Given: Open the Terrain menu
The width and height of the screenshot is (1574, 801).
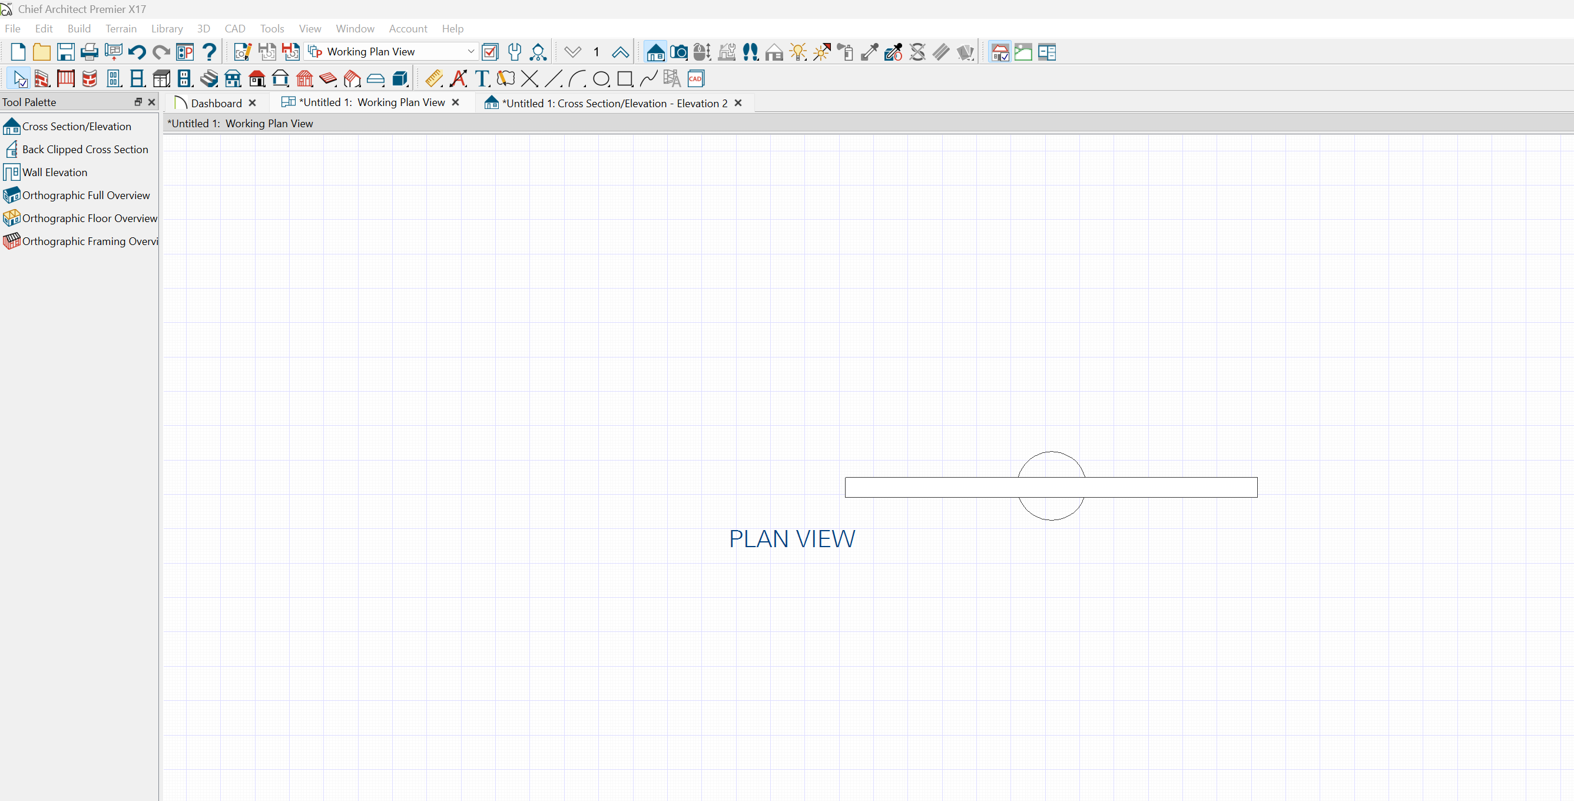Looking at the screenshot, I should tap(120, 29).
